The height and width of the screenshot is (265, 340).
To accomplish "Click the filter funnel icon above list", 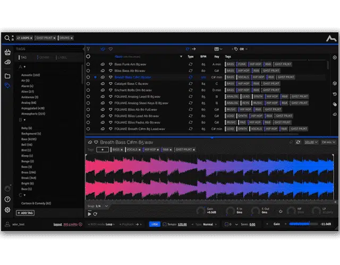I will [x=88, y=49].
